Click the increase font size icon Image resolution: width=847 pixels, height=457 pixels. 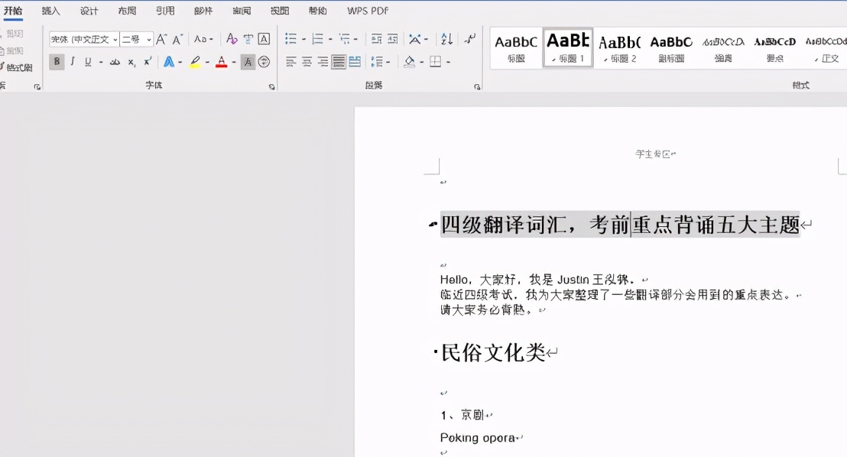(162, 39)
